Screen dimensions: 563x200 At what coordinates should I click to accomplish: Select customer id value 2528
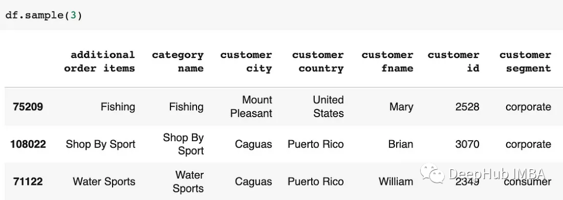point(467,107)
